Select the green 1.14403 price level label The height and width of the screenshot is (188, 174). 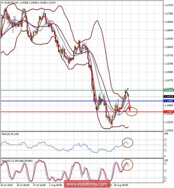pyautogui.click(x=169, y=90)
